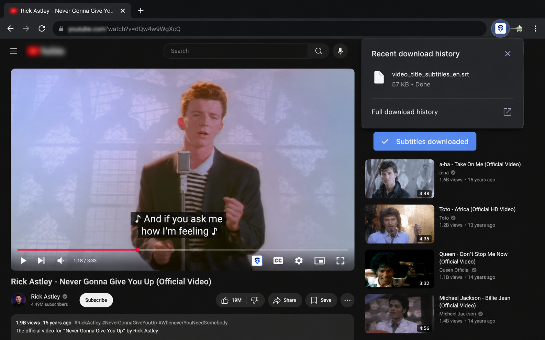545x340 pixels.
Task: Focus the YouTube Search field
Action: [235, 51]
